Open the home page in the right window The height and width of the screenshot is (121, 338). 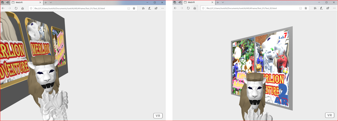point(195,8)
